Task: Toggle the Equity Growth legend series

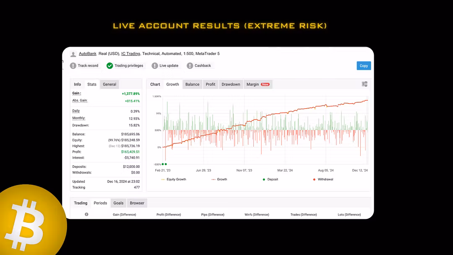Action: coord(173,180)
